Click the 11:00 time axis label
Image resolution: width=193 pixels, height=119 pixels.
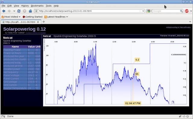click(x=95, y=42)
